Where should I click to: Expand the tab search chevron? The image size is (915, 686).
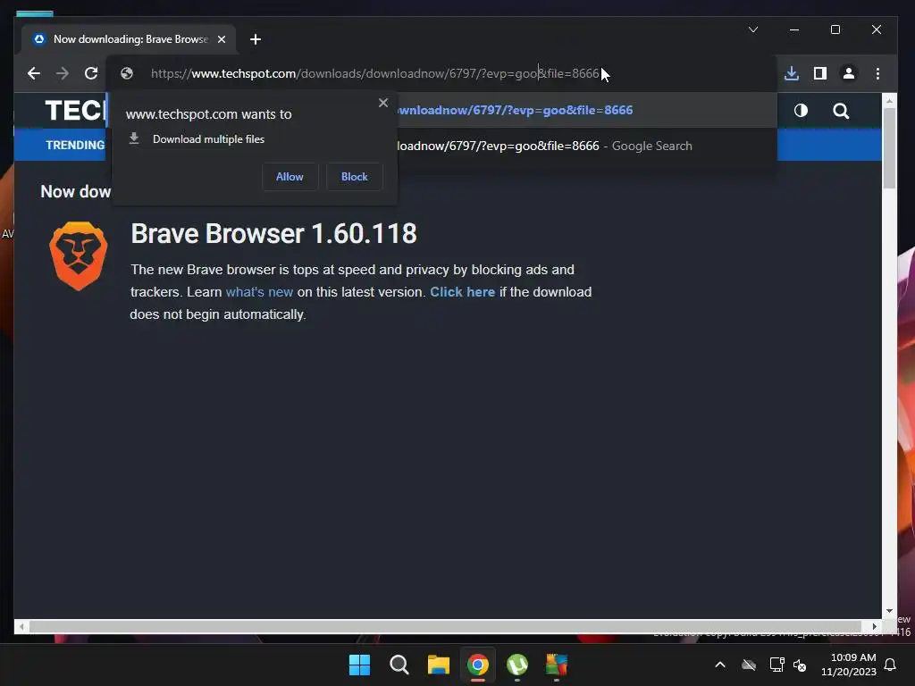753,29
